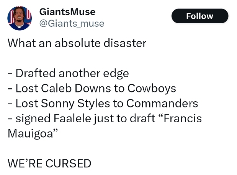Select the word 'edge' in the tweet
The width and height of the screenshot is (237, 175).
pyautogui.click(x=116, y=73)
